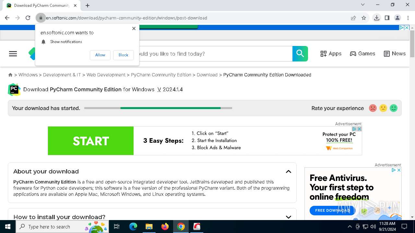Image resolution: width=415 pixels, height=233 pixels.
Task: Open Web Development breadcrumb
Action: 106,75
